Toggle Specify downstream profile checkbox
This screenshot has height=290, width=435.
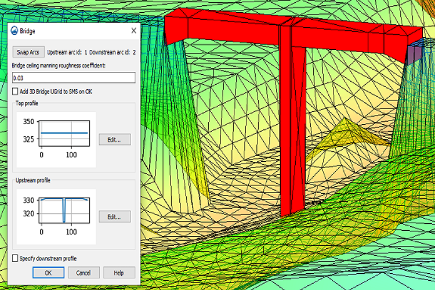pos(15,258)
